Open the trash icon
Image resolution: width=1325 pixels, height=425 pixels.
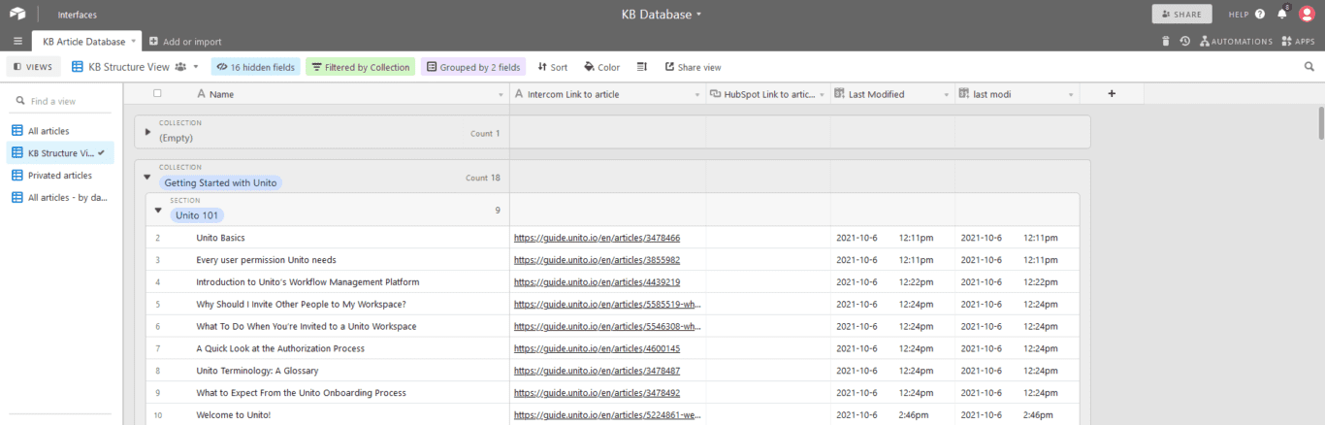(1166, 42)
